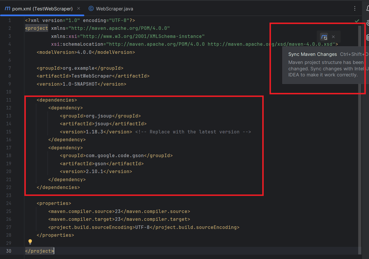Click the maven.compiler.target line
The image size is (369, 259).
tap(119, 219)
